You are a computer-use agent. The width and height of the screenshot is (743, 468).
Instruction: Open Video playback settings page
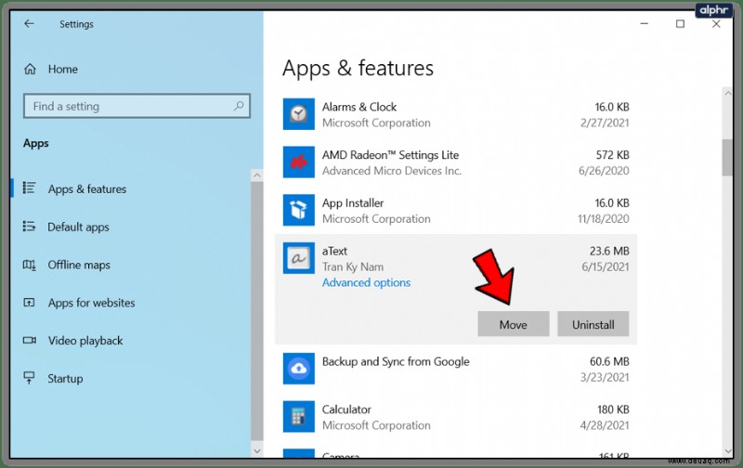(x=85, y=341)
